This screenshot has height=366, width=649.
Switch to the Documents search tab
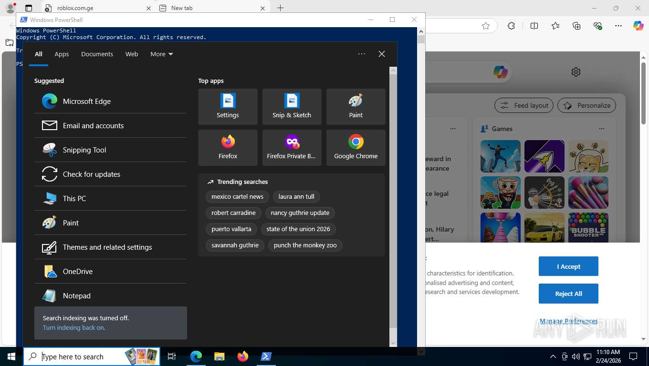tap(97, 54)
